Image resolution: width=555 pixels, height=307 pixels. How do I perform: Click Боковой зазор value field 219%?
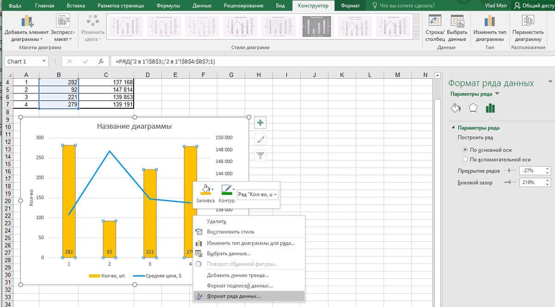[x=532, y=182]
